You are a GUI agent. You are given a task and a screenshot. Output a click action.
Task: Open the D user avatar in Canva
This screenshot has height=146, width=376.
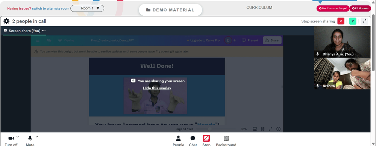[228, 40]
